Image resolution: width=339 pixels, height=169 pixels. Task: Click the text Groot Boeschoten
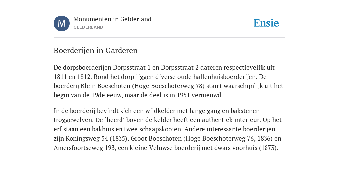[156, 138]
